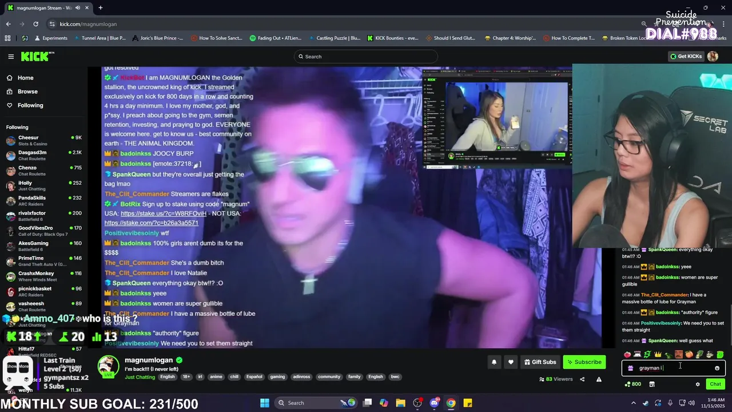Mute the magnumlogan Stream tab

77,8
